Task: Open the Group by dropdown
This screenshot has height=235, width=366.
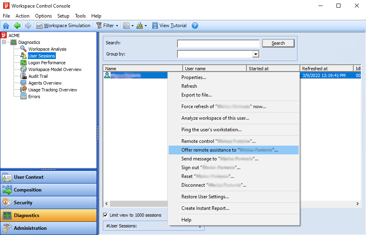Action: click(x=256, y=54)
